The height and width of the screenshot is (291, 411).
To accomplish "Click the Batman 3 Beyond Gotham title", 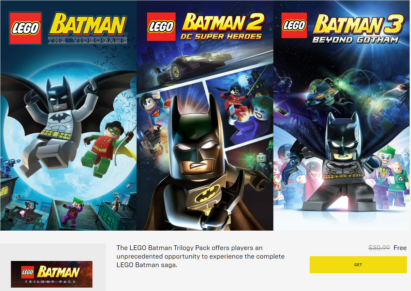I will 358,29.
